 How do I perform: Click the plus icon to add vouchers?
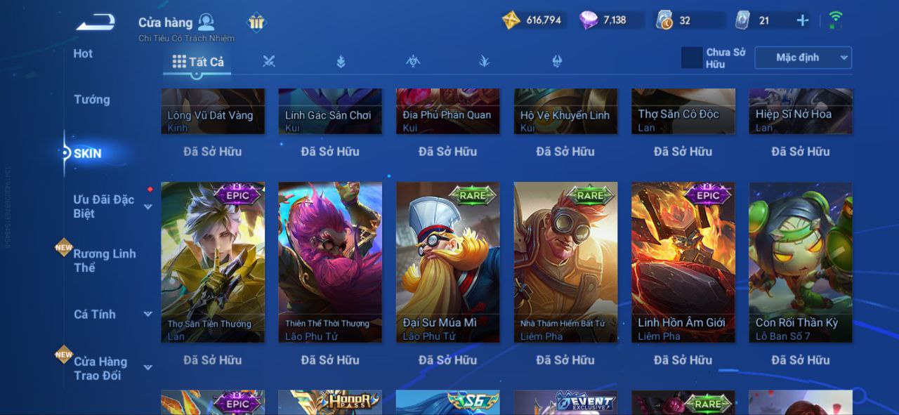tap(803, 20)
